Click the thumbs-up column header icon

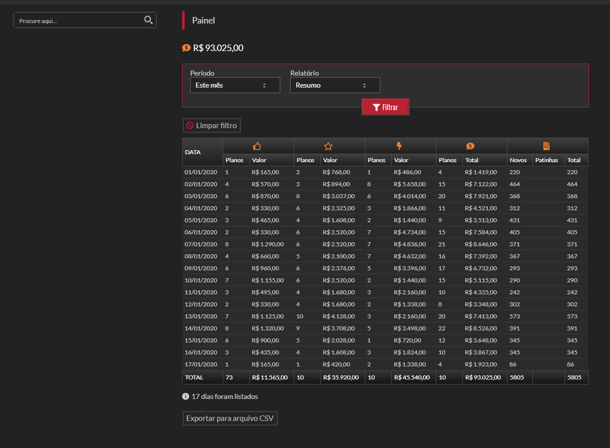click(257, 146)
